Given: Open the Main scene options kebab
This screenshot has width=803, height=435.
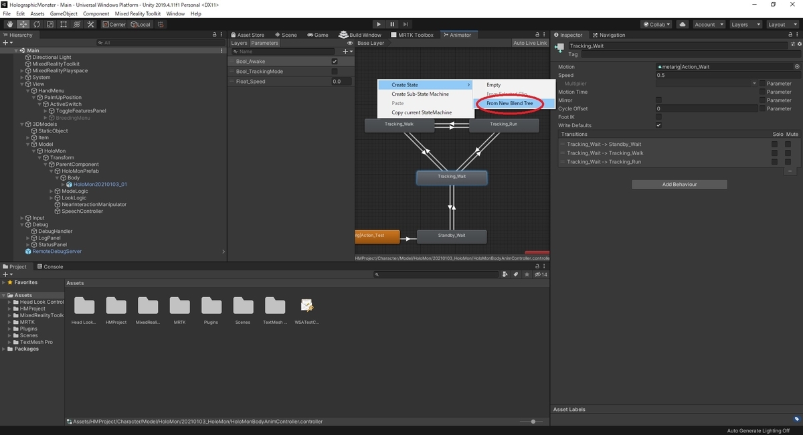Looking at the screenshot, I should pyautogui.click(x=222, y=51).
